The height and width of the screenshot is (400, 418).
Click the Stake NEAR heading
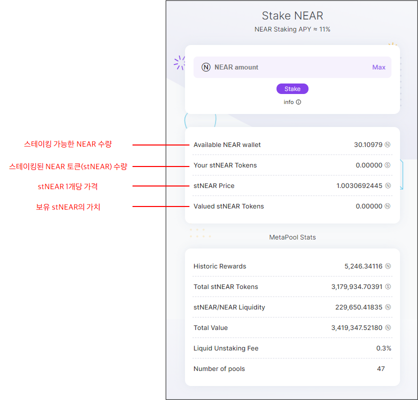pyautogui.click(x=292, y=15)
